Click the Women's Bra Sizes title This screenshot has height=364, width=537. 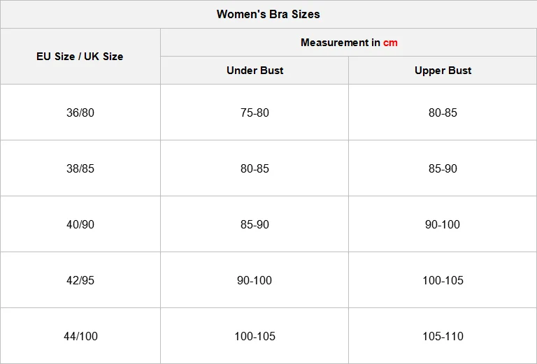[x=268, y=14]
